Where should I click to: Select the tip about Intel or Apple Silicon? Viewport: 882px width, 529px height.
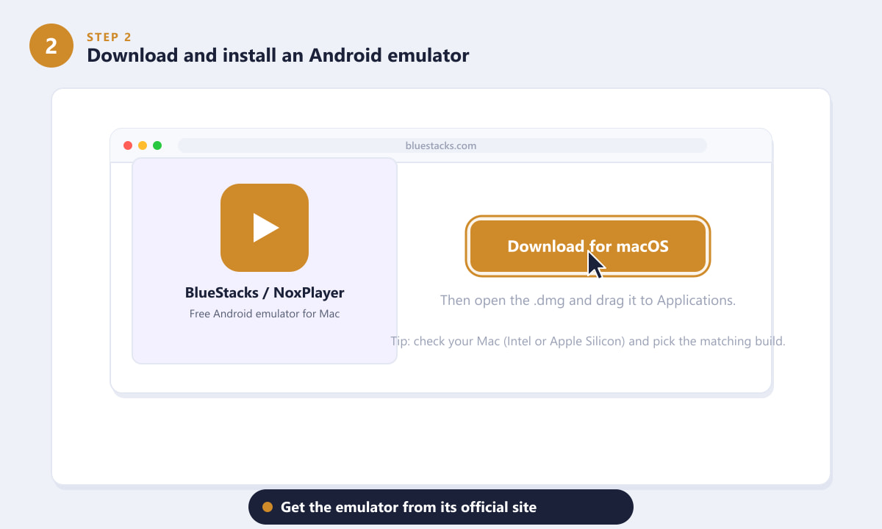(x=588, y=341)
